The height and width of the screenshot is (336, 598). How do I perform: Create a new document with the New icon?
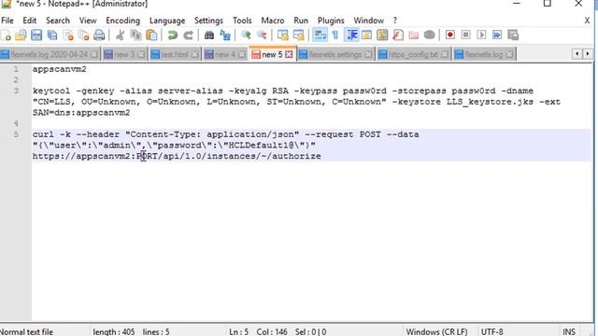click(x=6, y=35)
